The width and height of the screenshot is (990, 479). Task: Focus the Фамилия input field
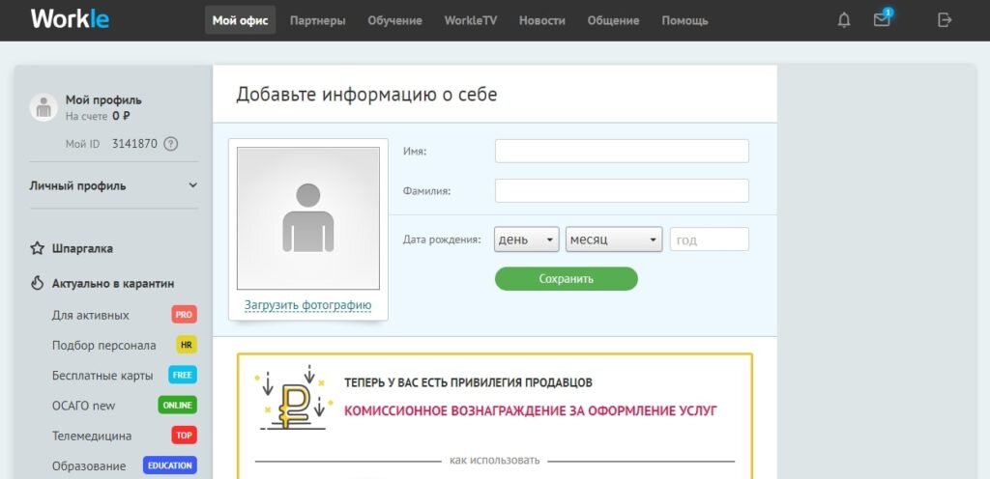[x=622, y=190]
